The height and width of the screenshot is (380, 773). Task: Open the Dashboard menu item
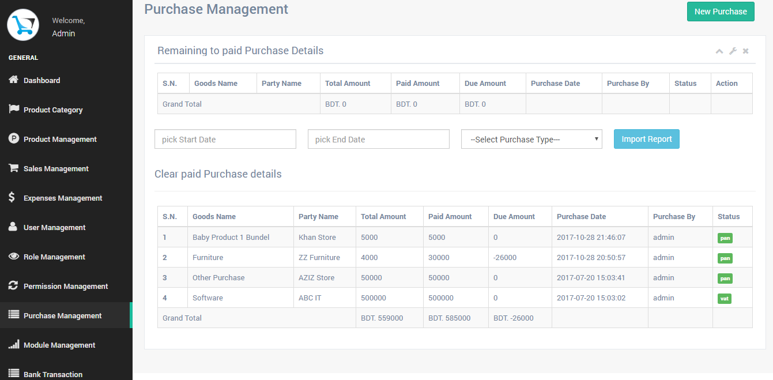coord(66,80)
